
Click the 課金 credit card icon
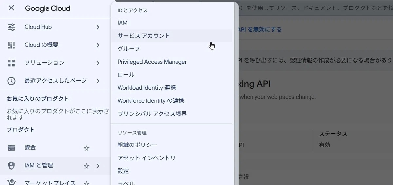pyautogui.click(x=11, y=148)
